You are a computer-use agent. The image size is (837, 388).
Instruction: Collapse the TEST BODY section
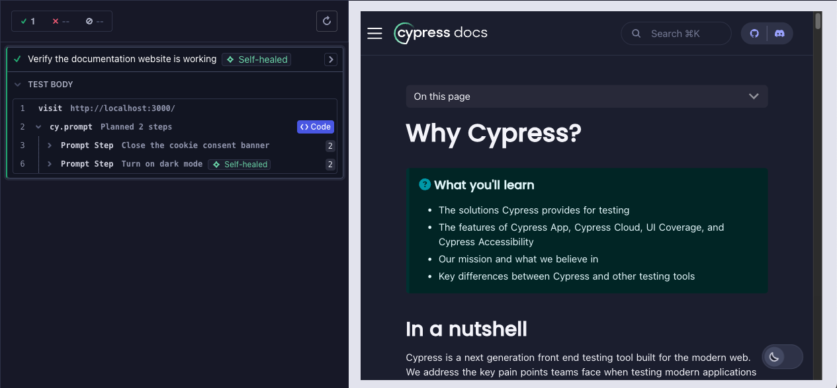(x=18, y=85)
